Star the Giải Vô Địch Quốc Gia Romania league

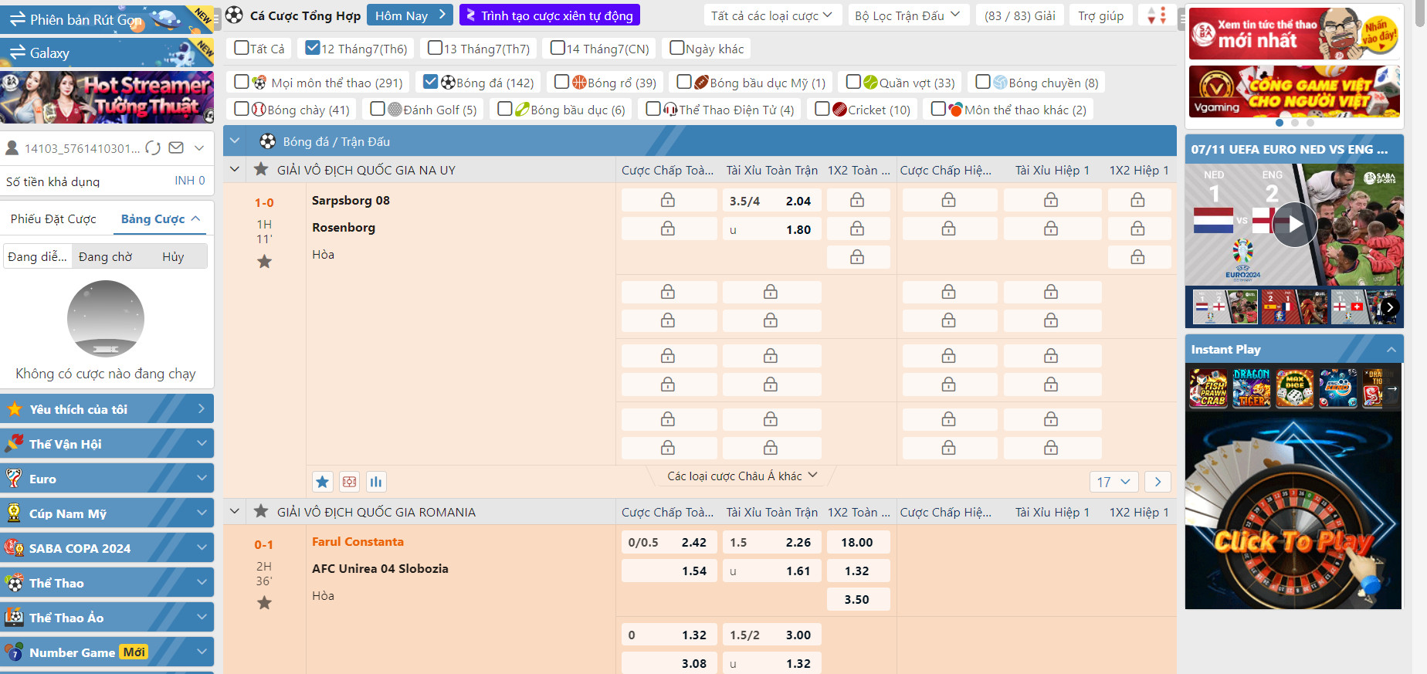point(261,511)
